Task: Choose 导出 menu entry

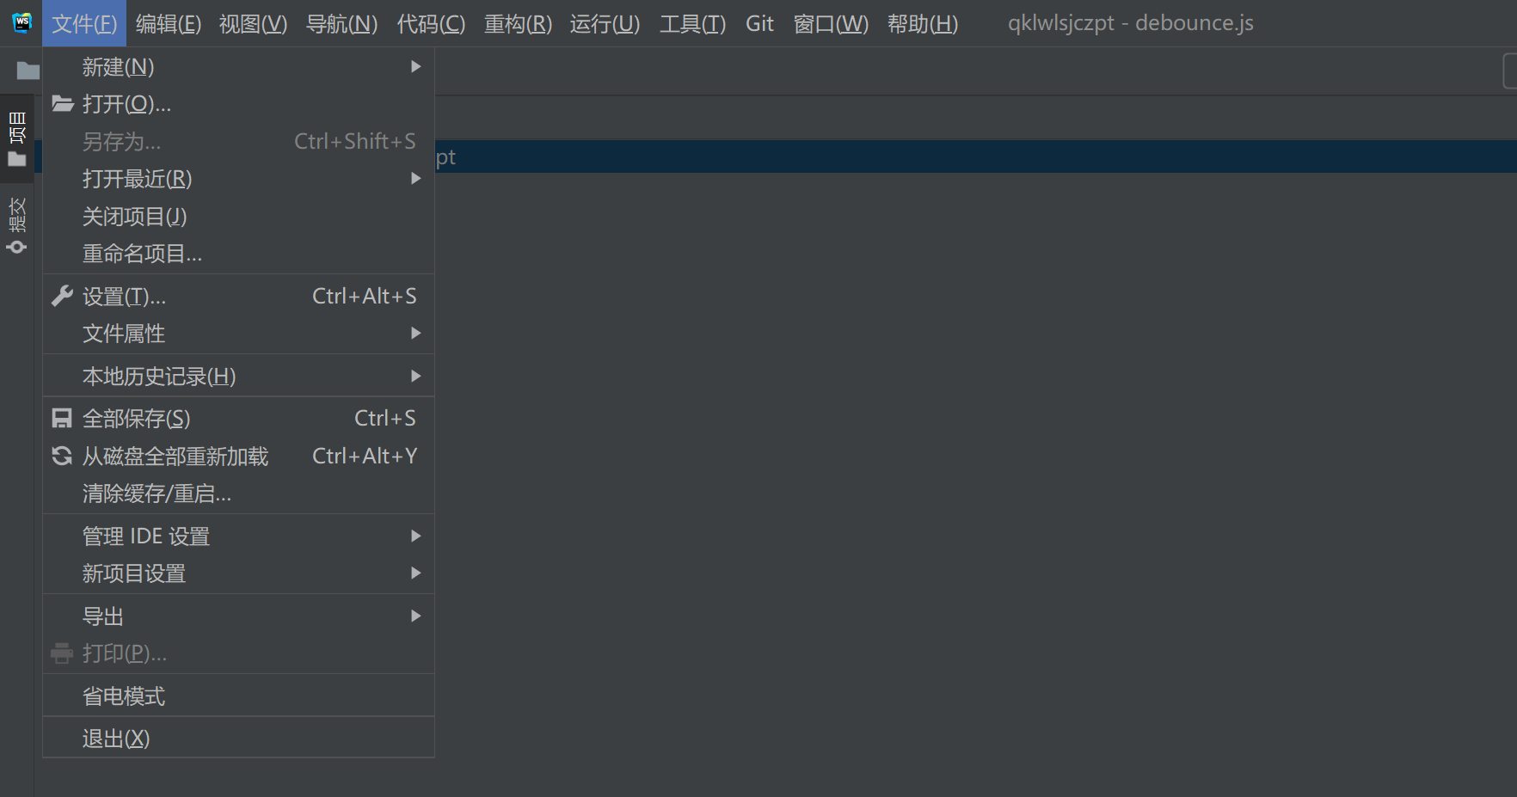Action: [x=238, y=616]
